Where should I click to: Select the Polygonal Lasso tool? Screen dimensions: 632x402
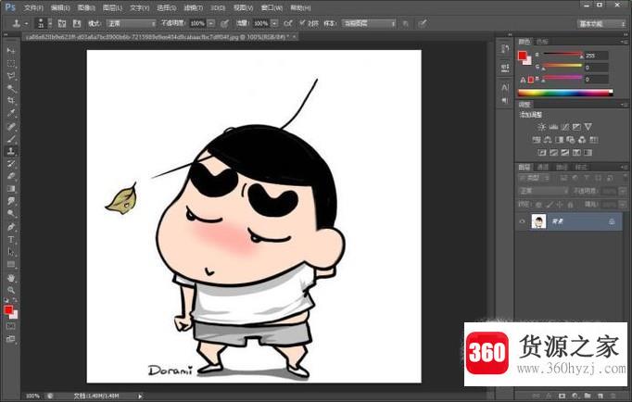[11, 76]
